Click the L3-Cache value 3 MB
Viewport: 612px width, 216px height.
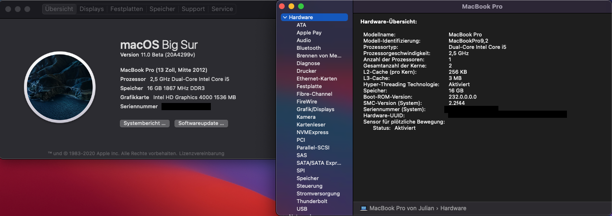(x=455, y=78)
